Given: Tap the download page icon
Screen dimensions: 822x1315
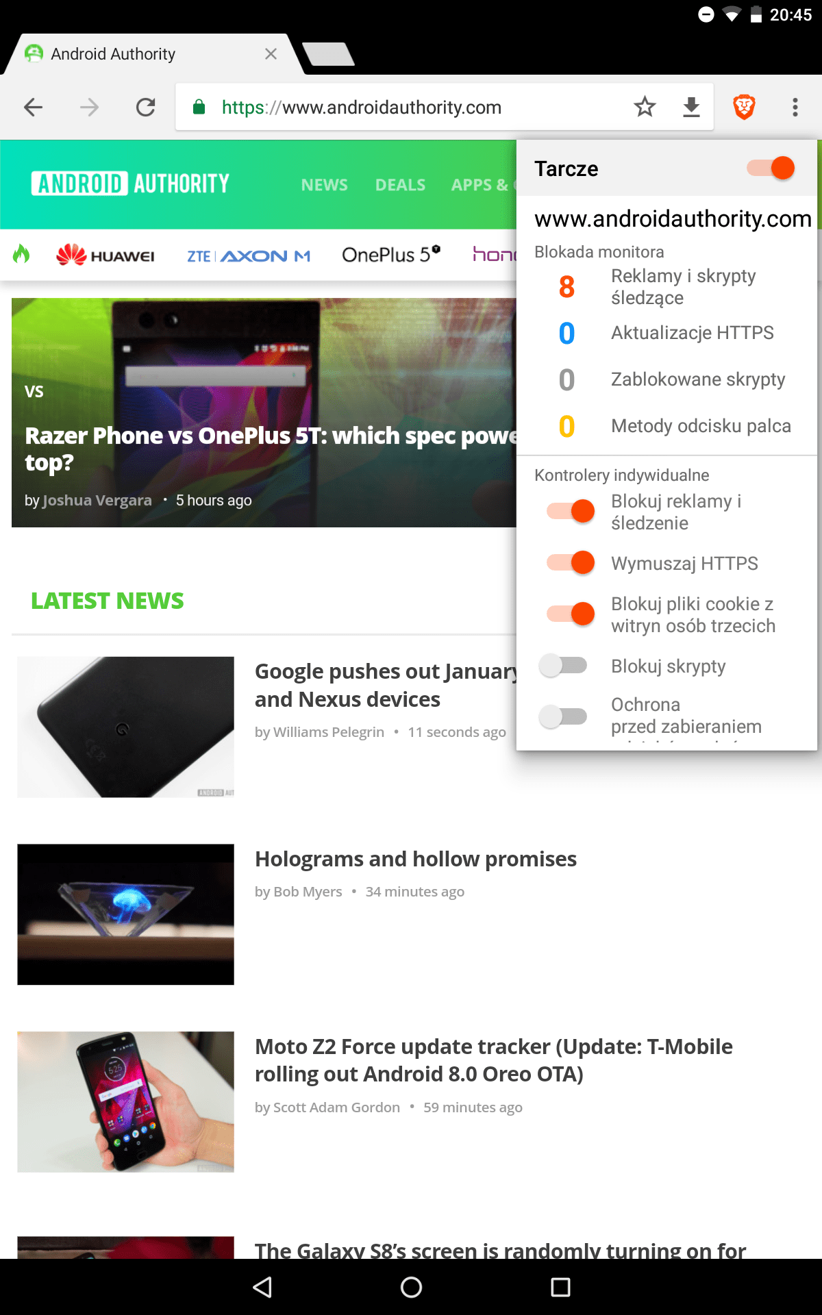Looking at the screenshot, I should 692,107.
